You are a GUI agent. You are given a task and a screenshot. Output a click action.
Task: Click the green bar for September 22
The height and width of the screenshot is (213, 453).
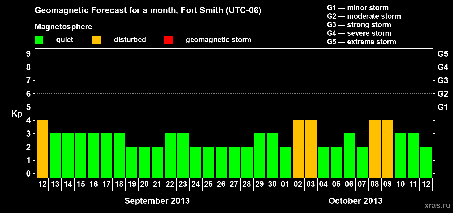point(170,156)
